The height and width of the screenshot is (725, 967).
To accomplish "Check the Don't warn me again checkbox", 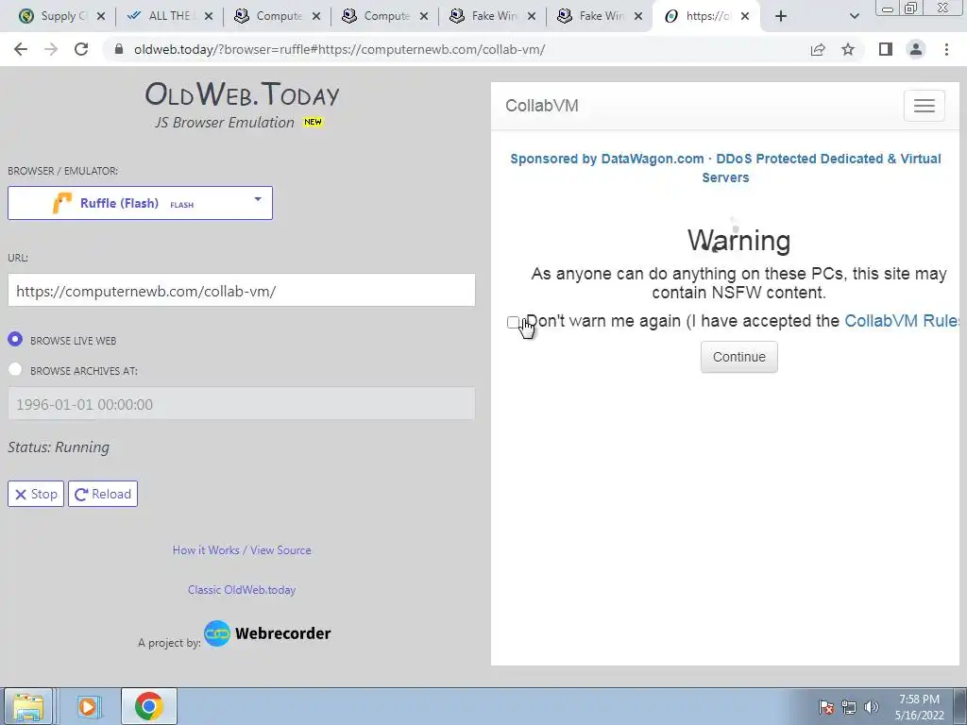I will [x=513, y=322].
